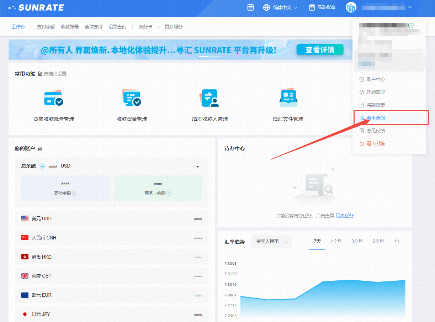The image size is (435, 322).
Task: Select the 1个月 exchange rate range
Action: 336,241
